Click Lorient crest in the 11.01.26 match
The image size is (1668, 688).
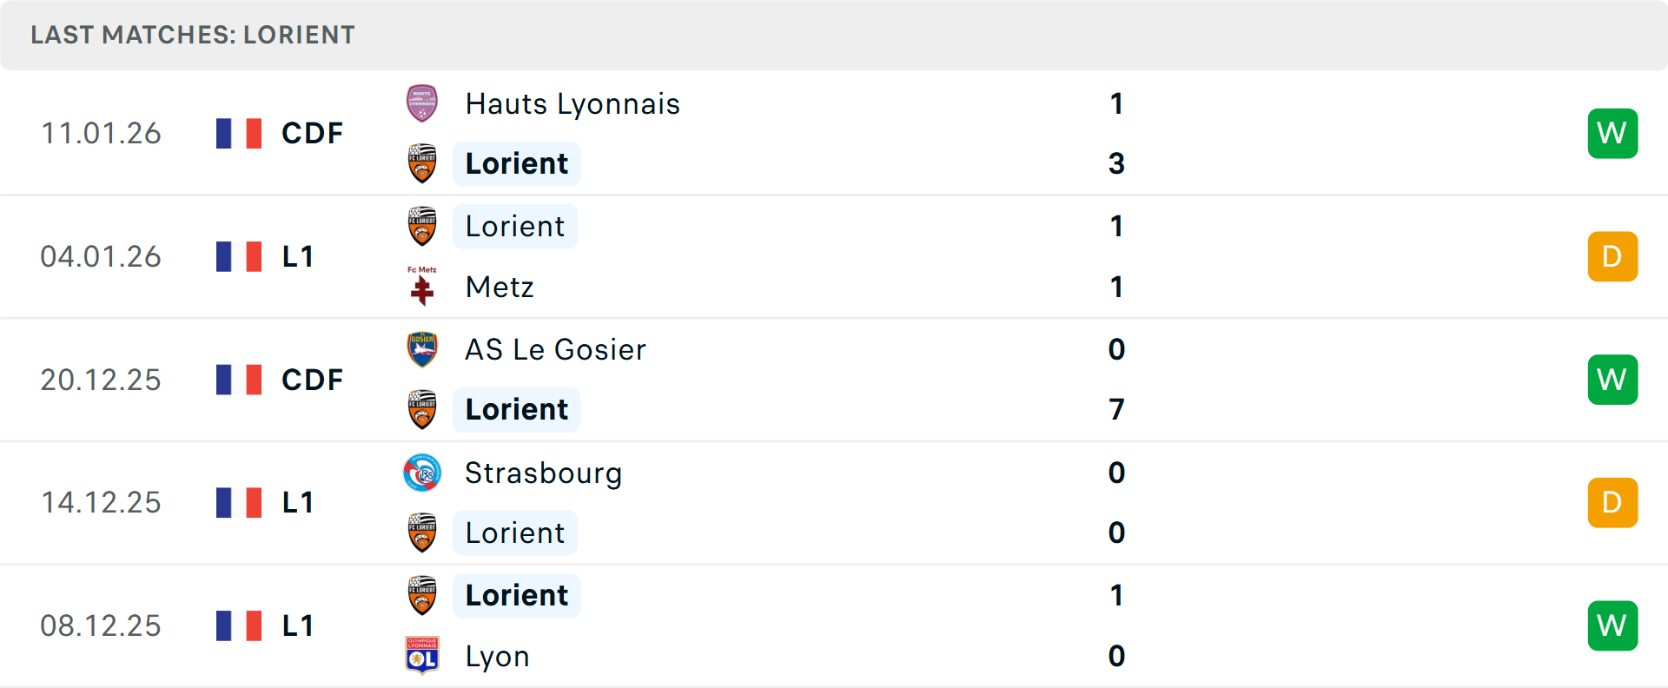point(422,163)
